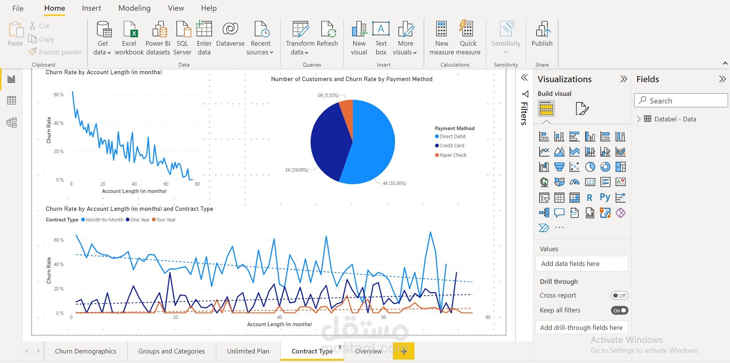The height and width of the screenshot is (363, 730).
Task: Import an Excel workbook
Action: (129, 38)
